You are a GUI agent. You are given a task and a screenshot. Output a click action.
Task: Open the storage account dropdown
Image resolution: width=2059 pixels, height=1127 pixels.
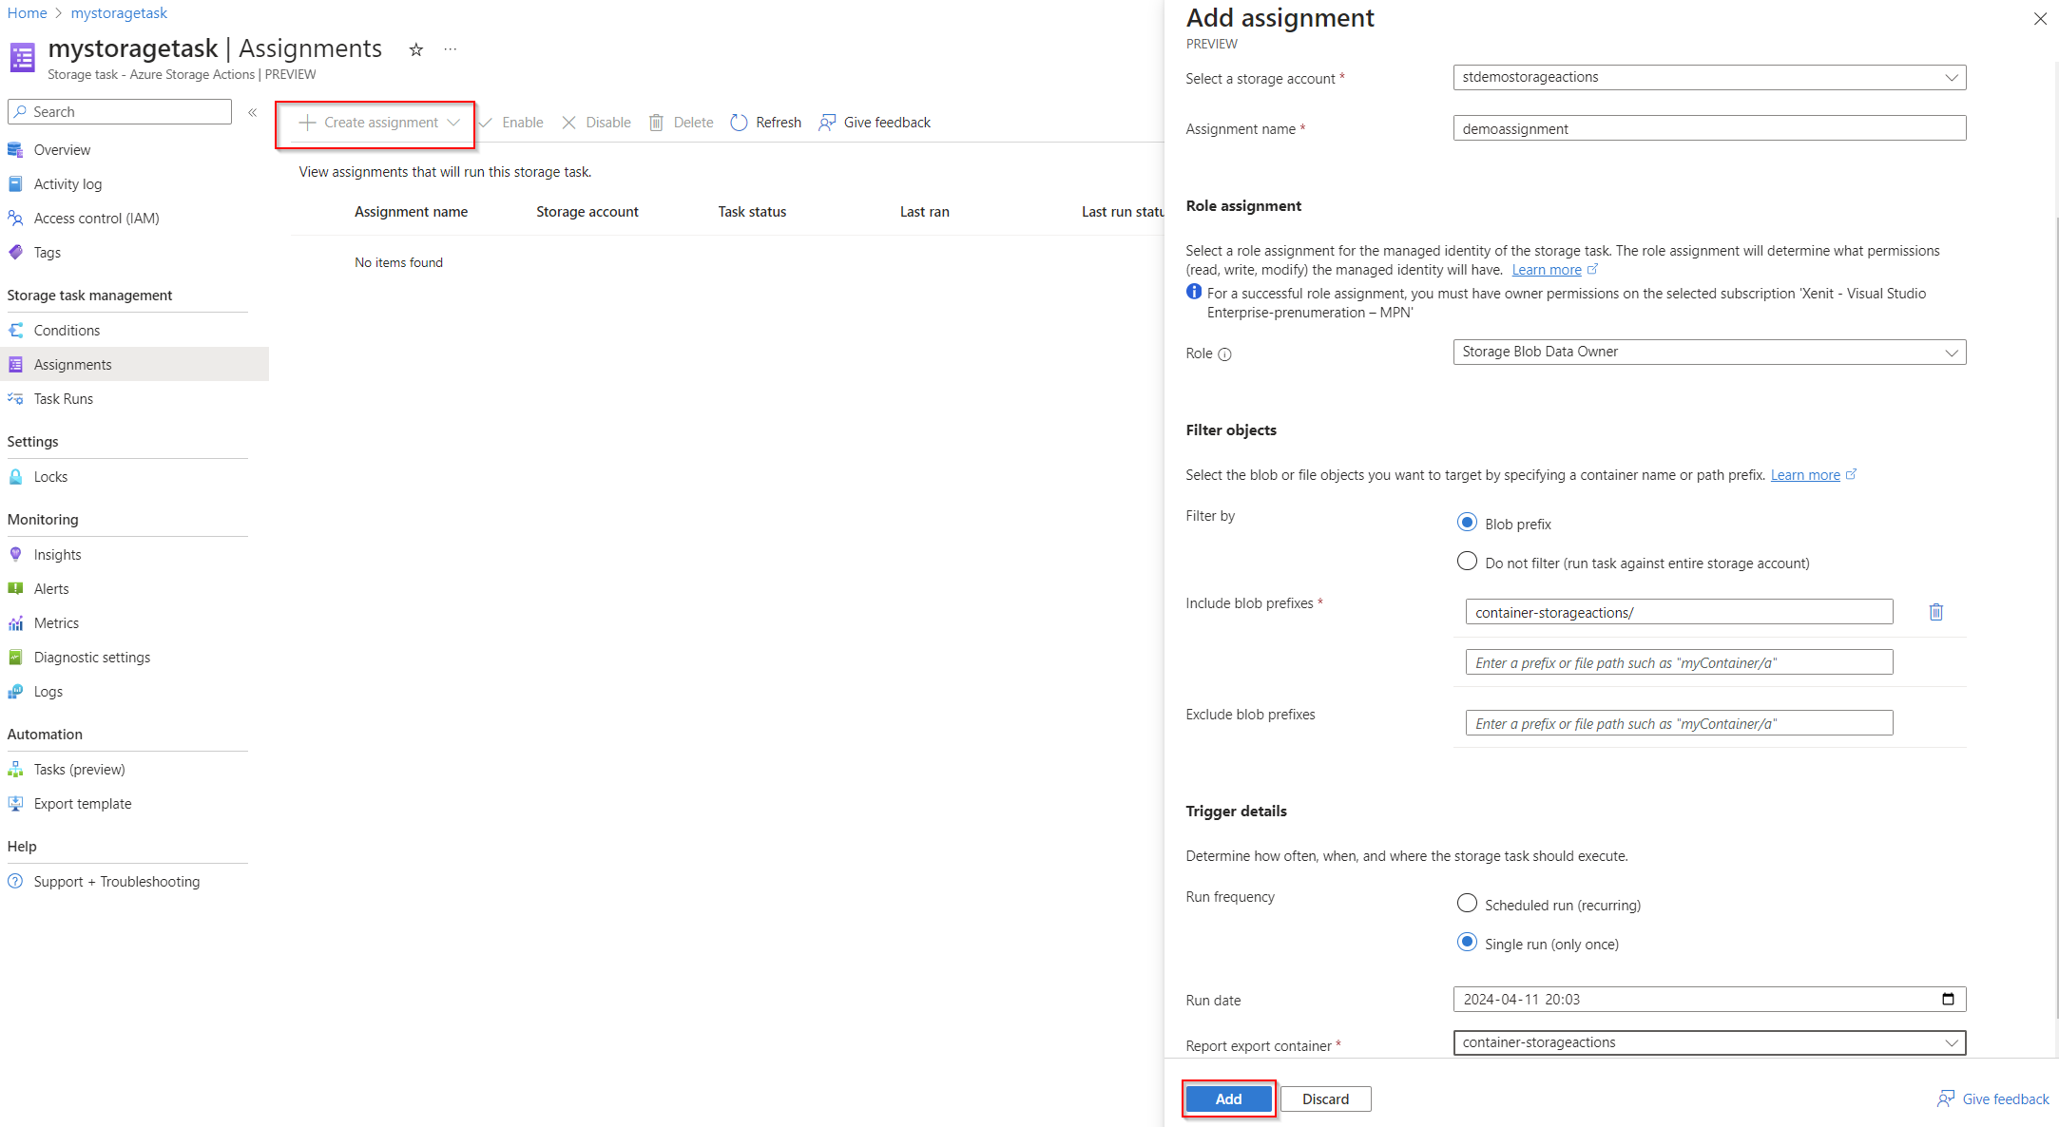(1709, 77)
